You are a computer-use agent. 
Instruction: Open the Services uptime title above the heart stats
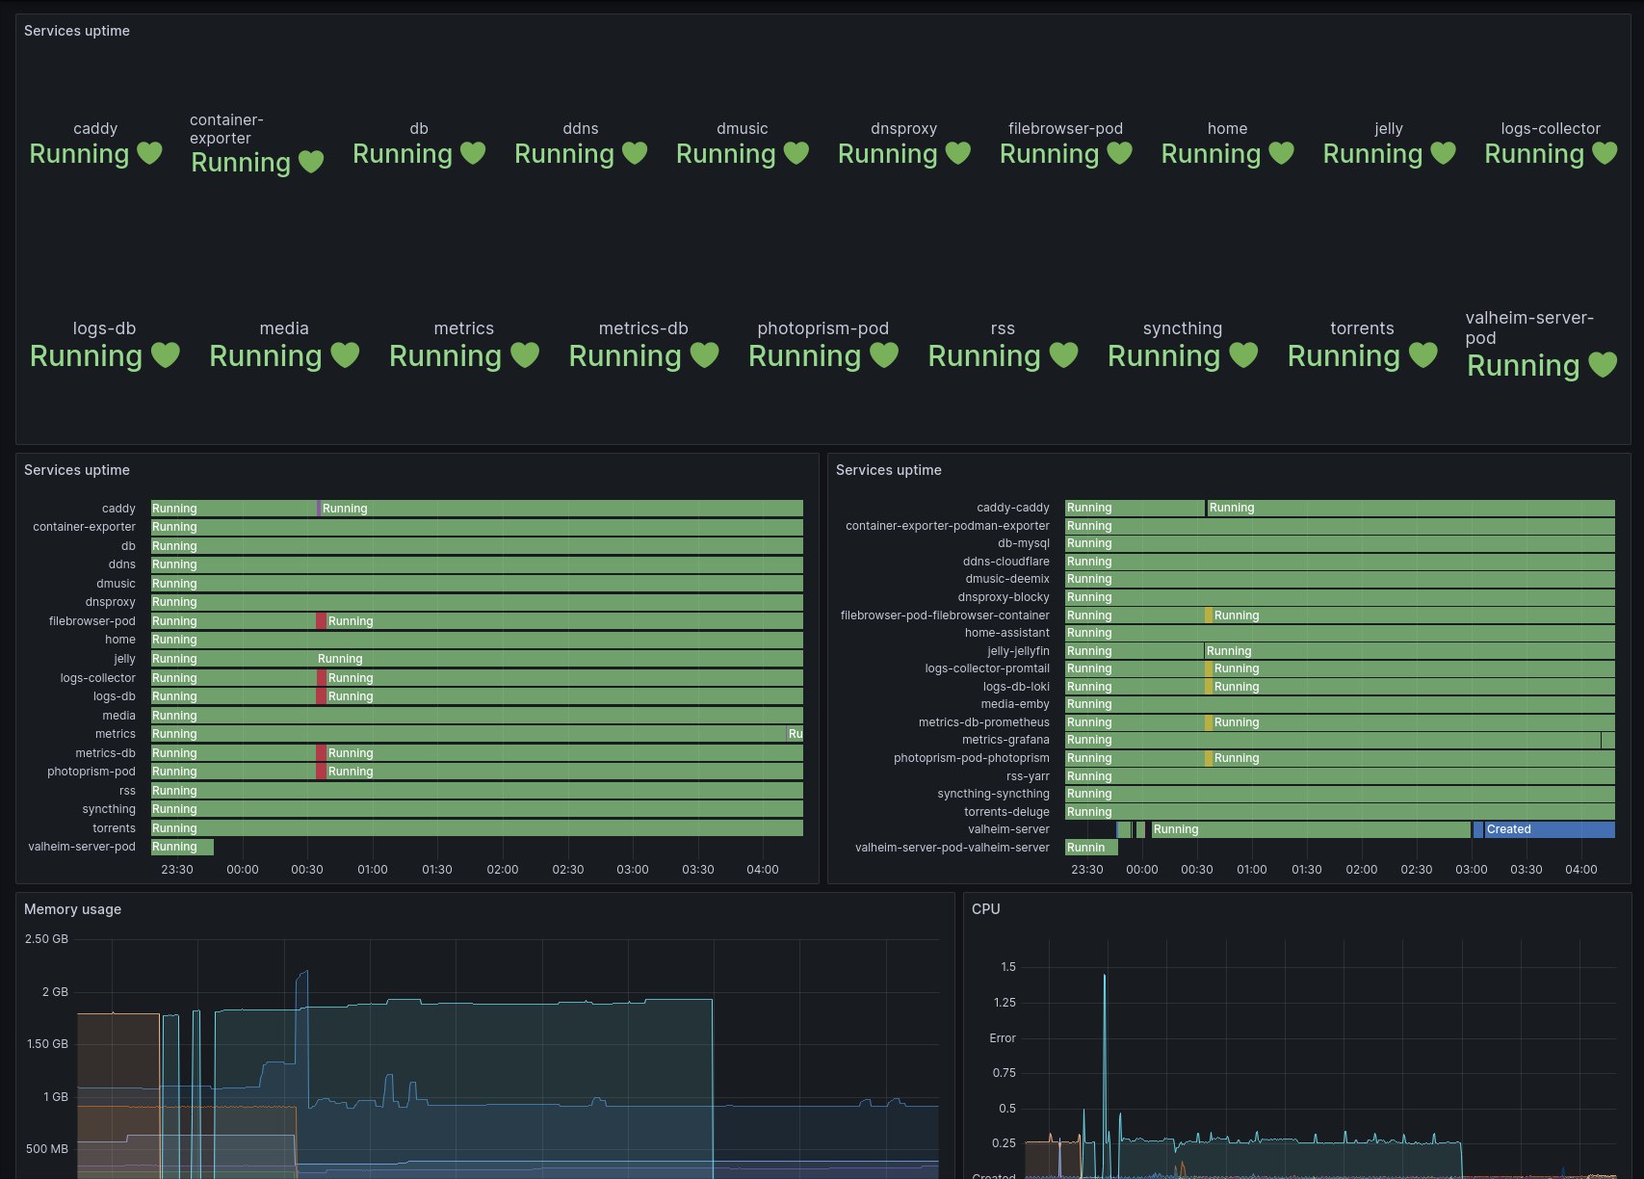pos(77,31)
